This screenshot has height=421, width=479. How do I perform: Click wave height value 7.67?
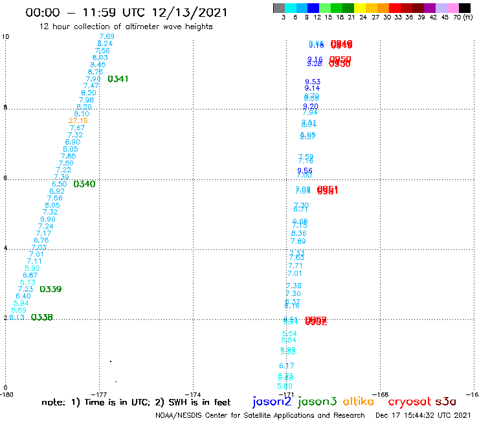point(77,128)
